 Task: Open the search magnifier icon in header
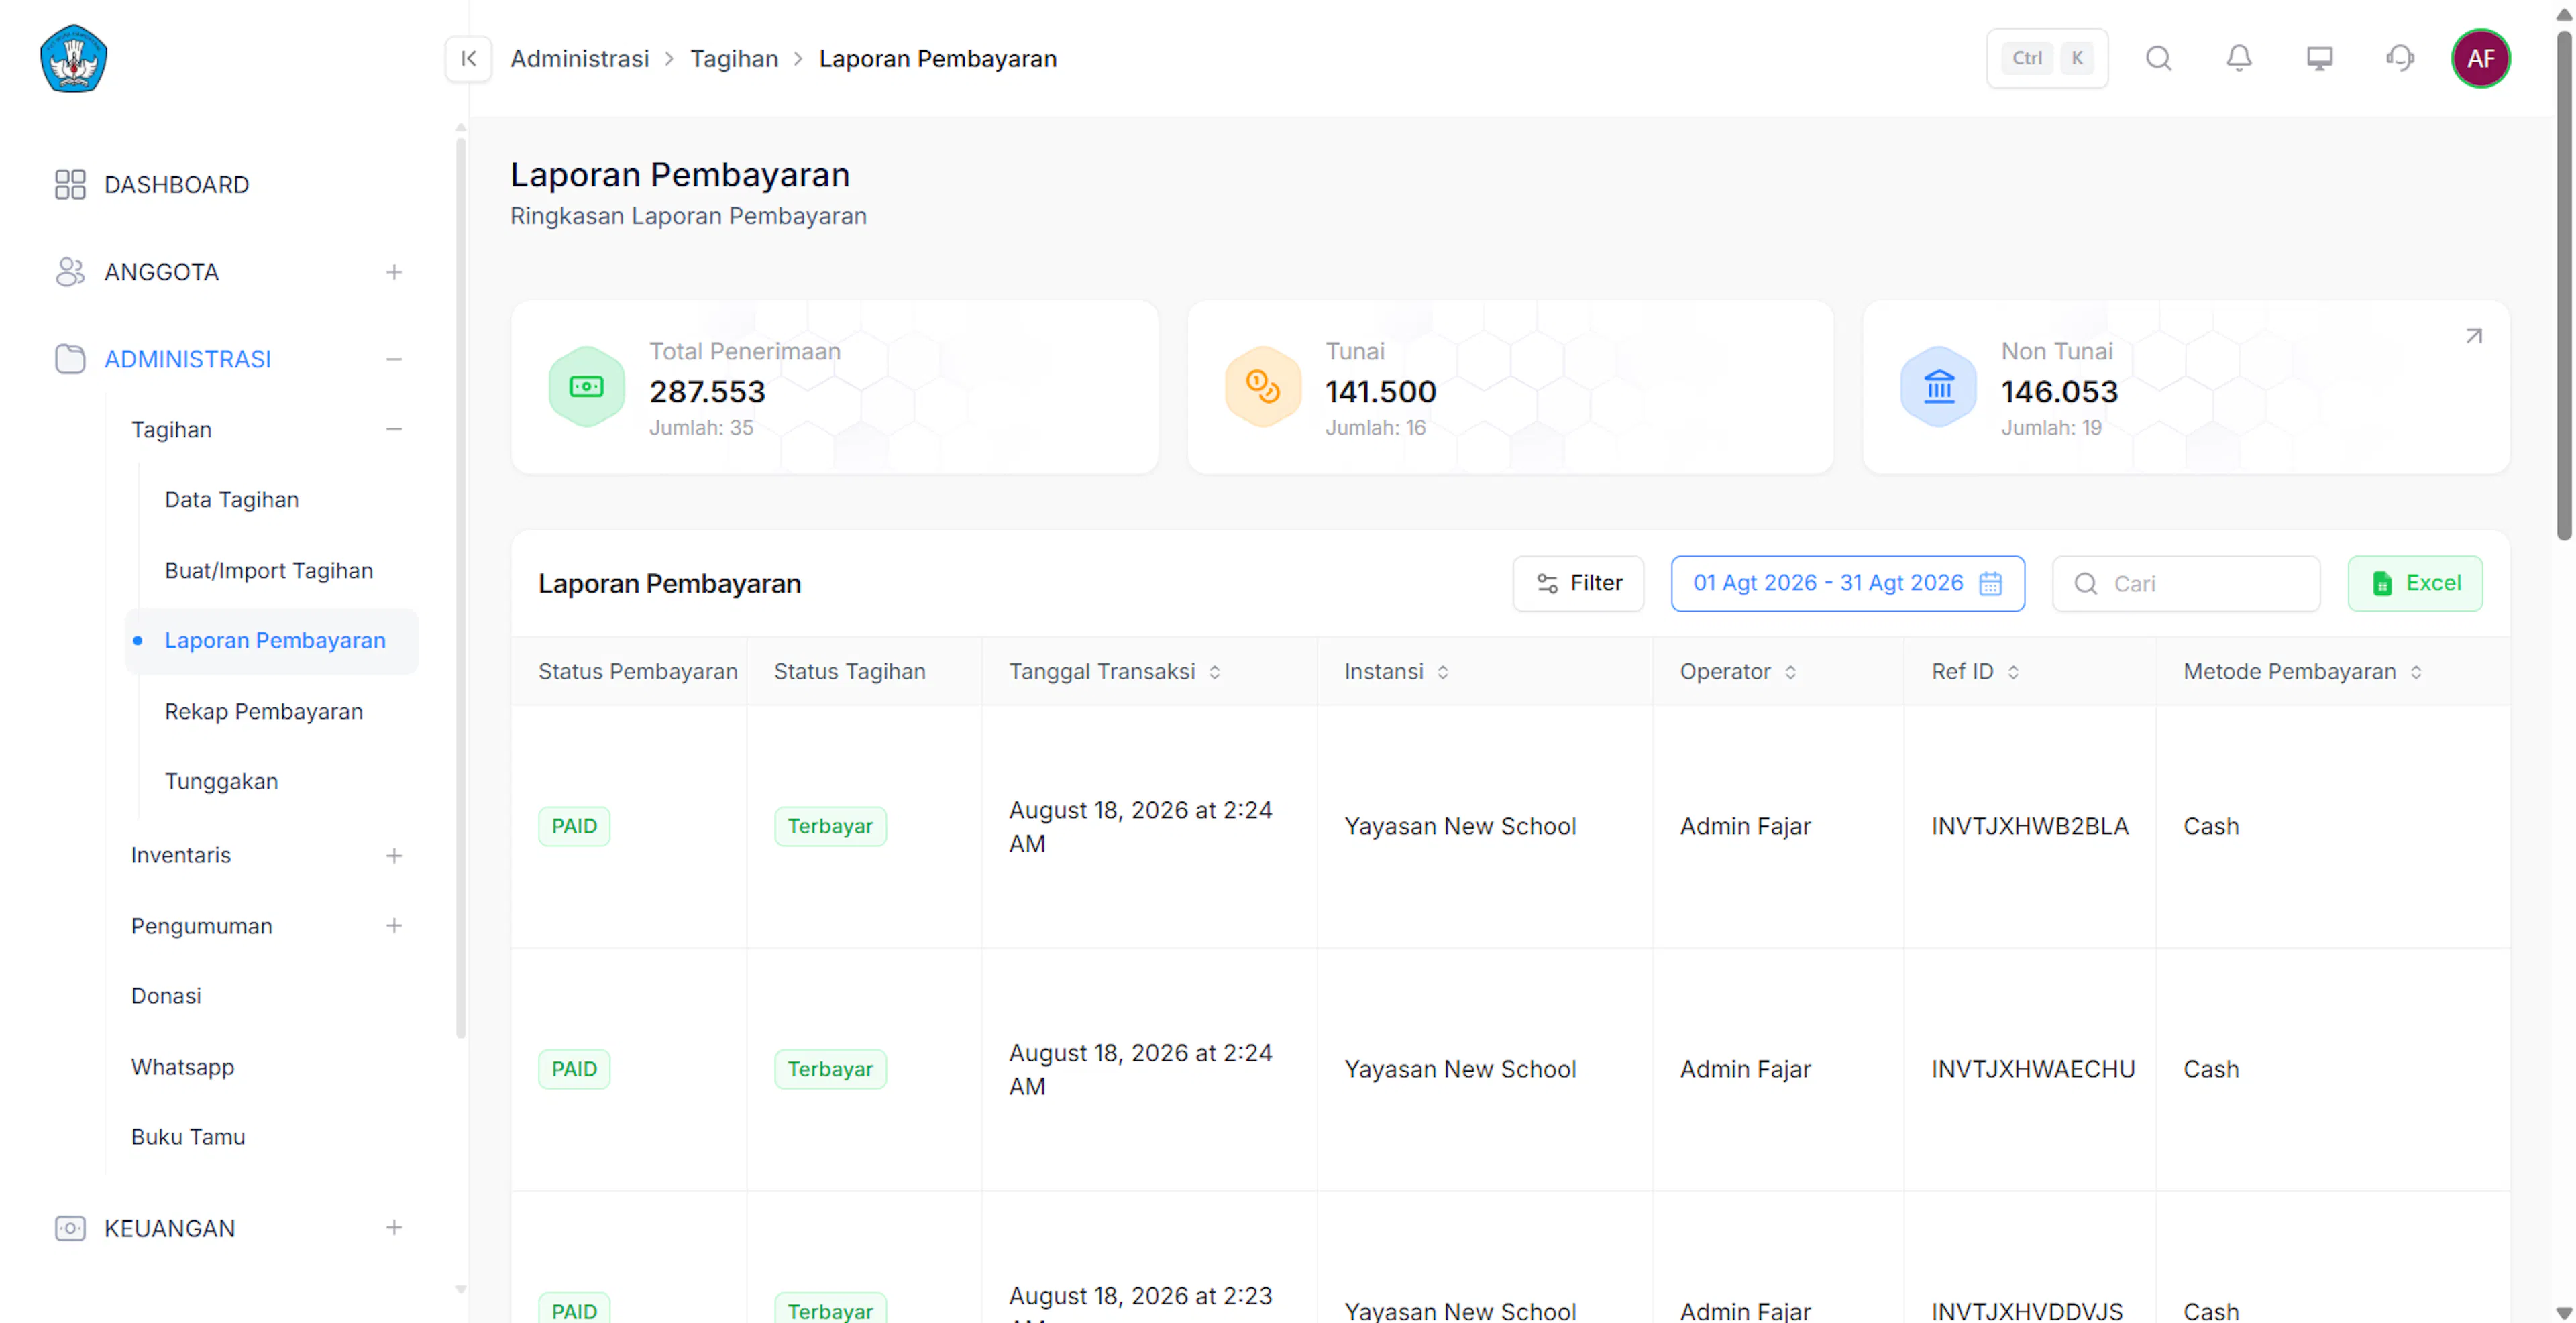click(2158, 59)
